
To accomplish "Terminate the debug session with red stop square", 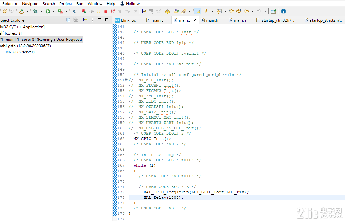I will click(x=106, y=11).
